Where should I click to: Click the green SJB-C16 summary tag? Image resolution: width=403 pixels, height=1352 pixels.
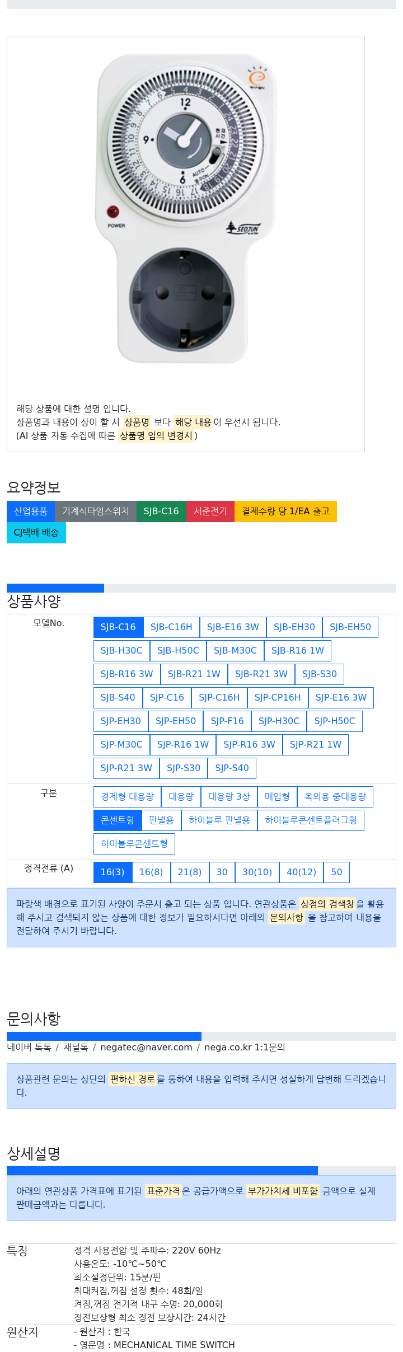pyautogui.click(x=161, y=511)
